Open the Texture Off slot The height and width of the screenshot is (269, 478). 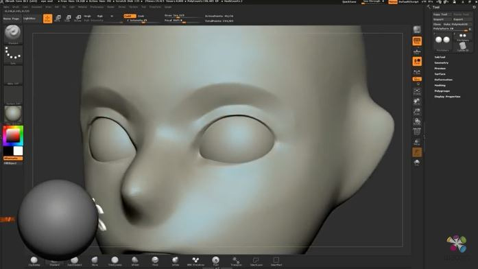(13, 95)
